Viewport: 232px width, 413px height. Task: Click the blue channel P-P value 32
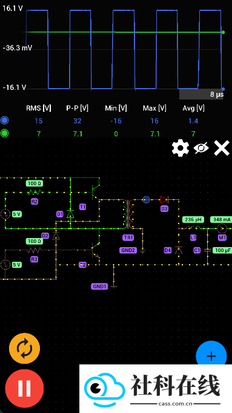pyautogui.click(x=78, y=121)
